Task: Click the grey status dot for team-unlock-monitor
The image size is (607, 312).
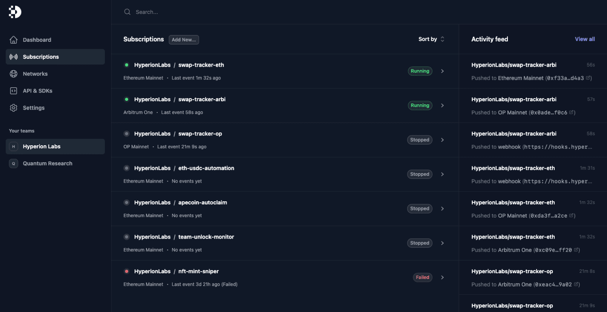Action: 127,237
